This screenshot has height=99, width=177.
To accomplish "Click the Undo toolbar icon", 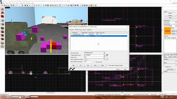I will pos(17,5).
